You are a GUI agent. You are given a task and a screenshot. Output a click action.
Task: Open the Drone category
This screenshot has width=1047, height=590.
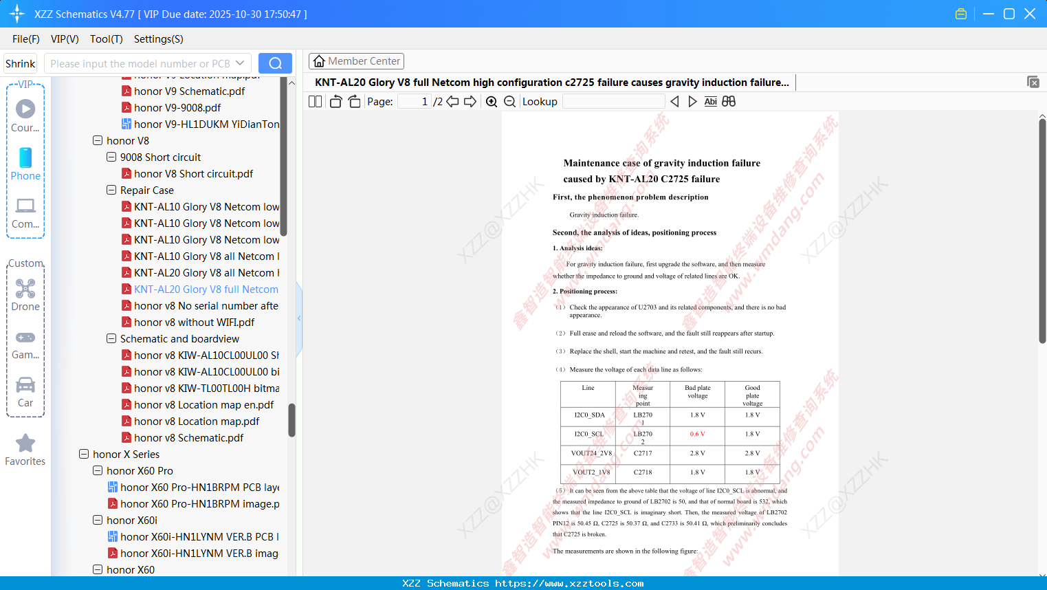(25, 295)
